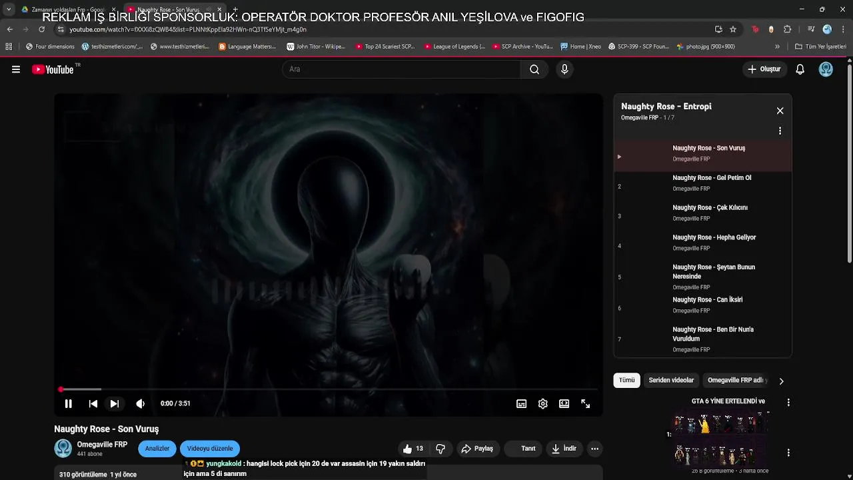Click the search magnifier button

pyautogui.click(x=534, y=69)
